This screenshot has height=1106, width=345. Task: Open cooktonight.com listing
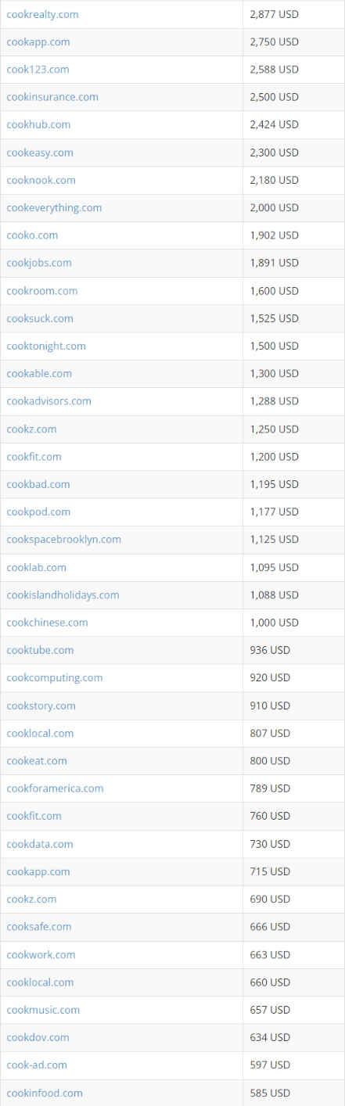point(46,346)
